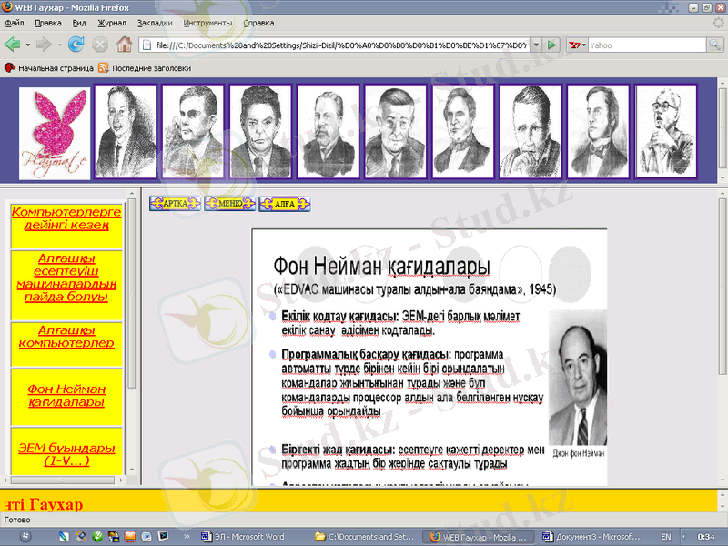Click the АРТҚА navigation button
This screenshot has width=728, height=546.
[x=175, y=204]
